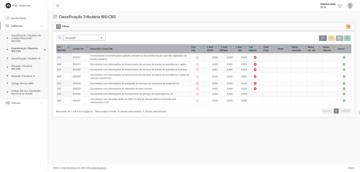Click the gray edit record button

coord(339,38)
